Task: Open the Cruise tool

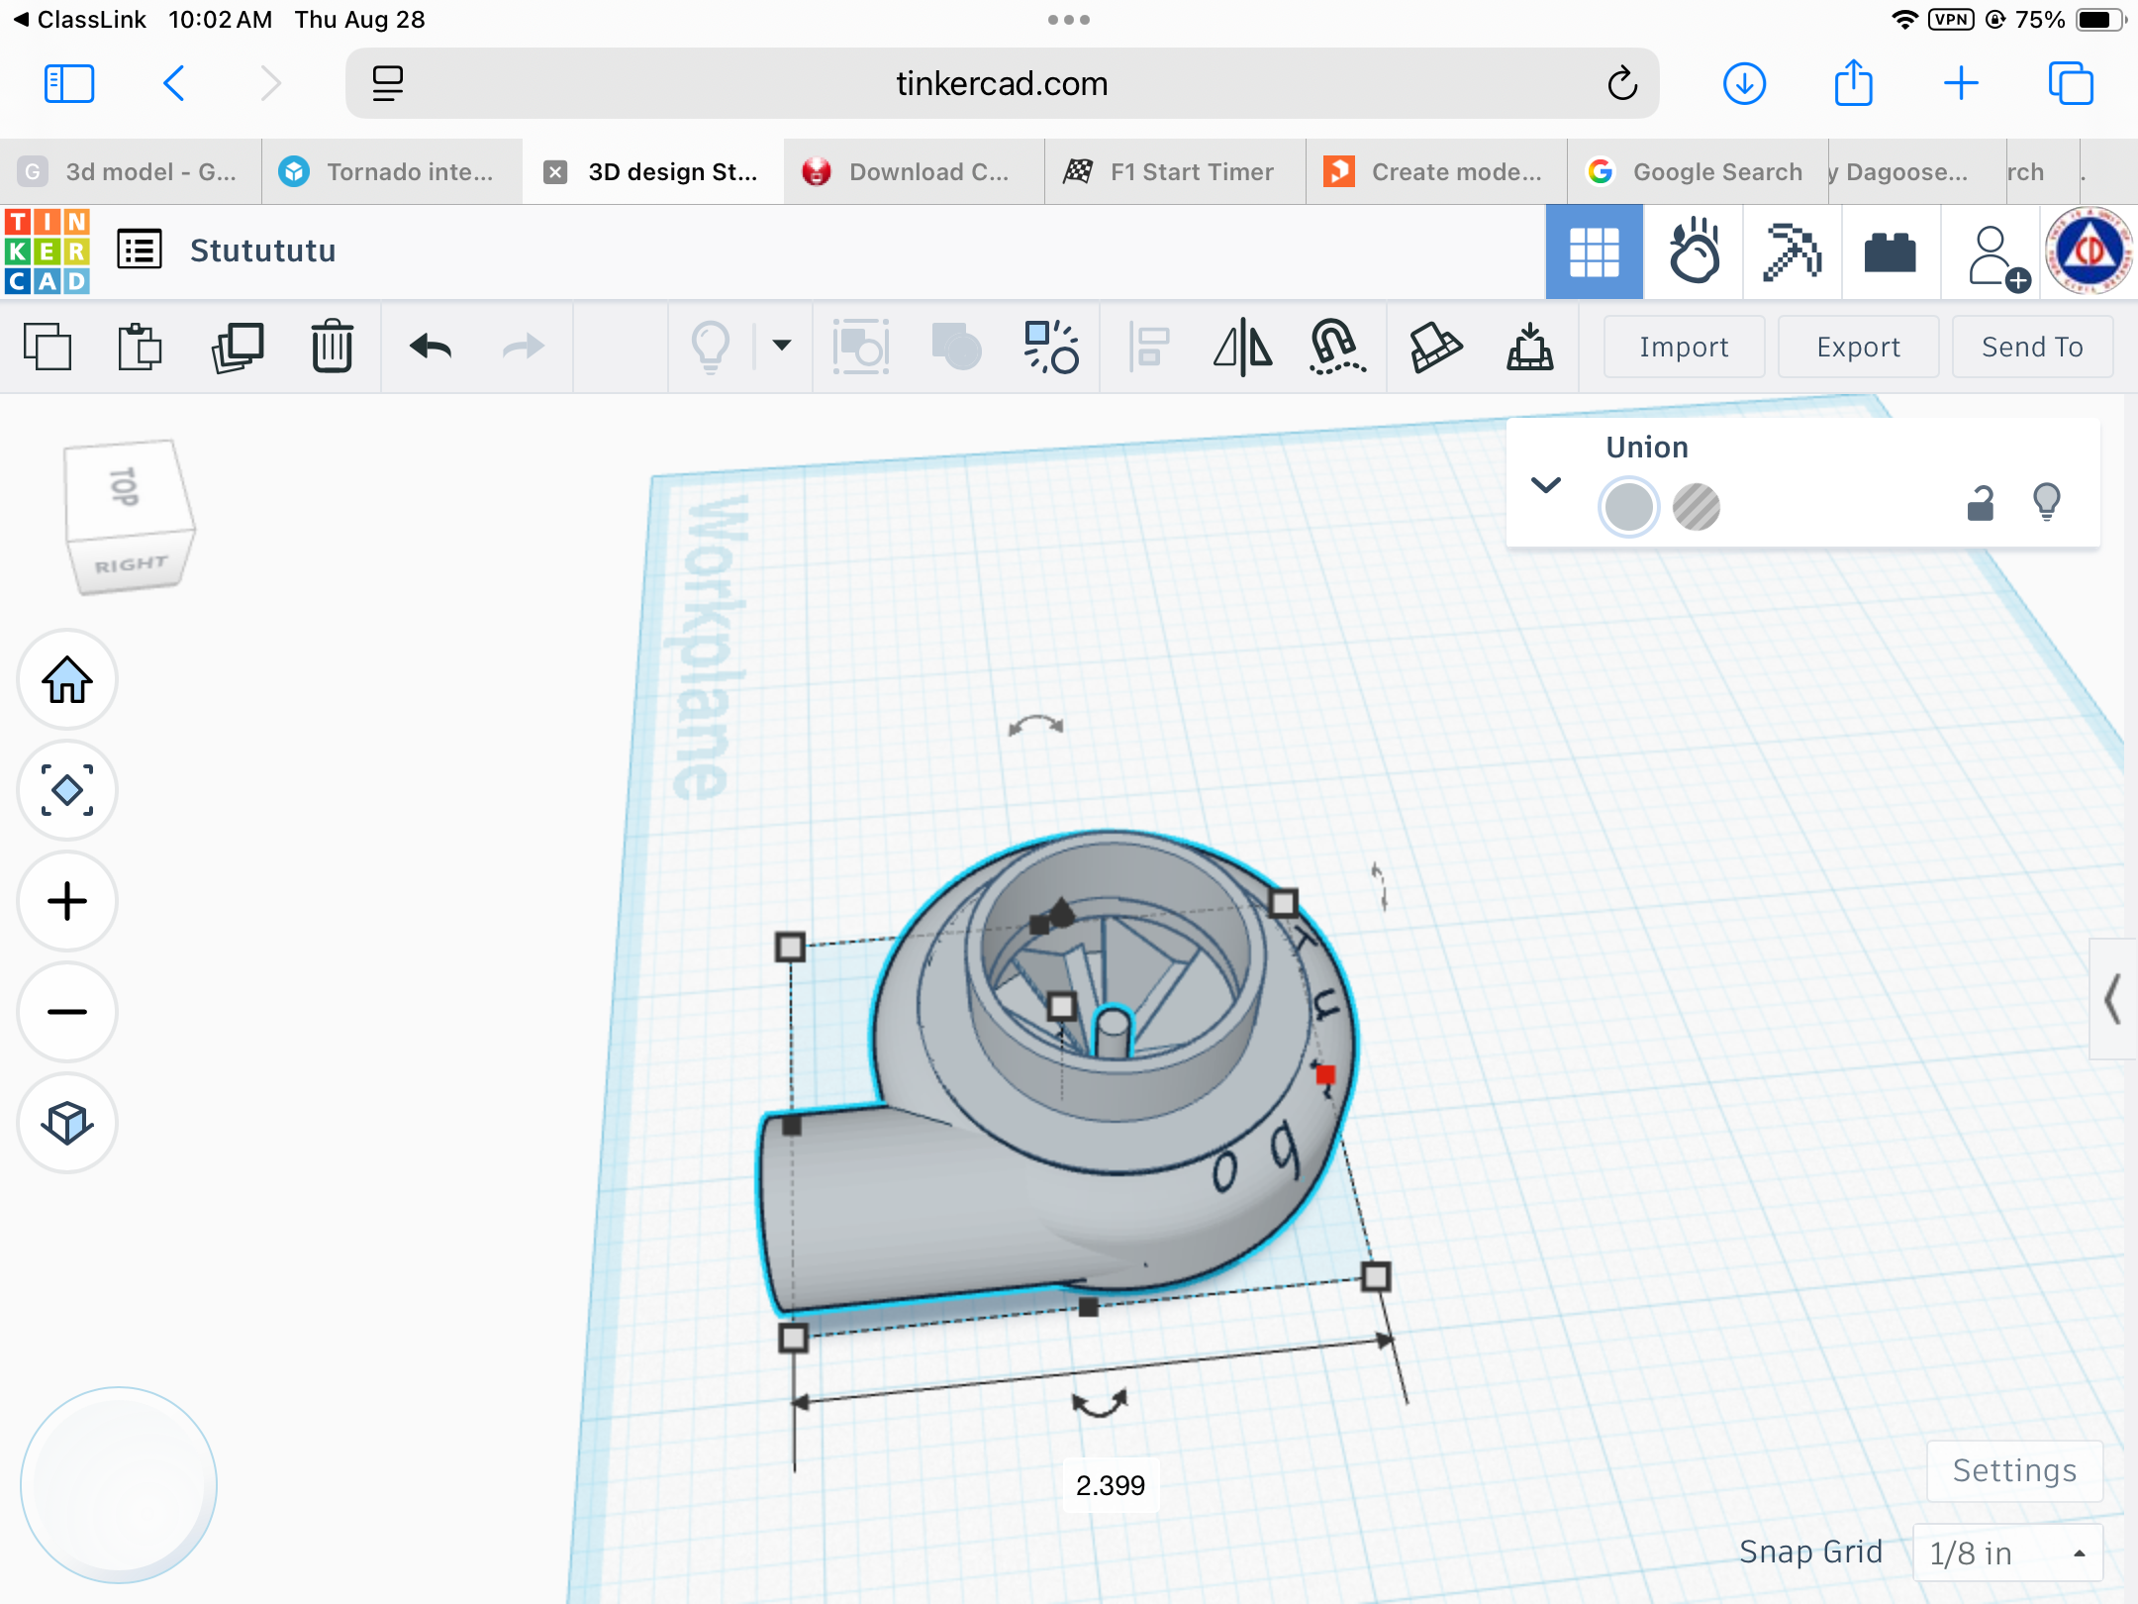Action: point(1336,348)
